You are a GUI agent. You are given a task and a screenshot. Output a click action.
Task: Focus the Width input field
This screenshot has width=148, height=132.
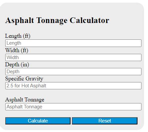coord(73,57)
